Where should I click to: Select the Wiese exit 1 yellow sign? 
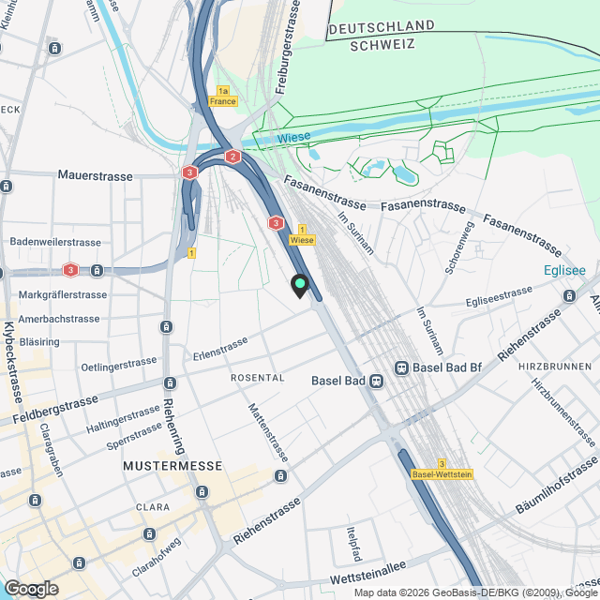302,235
